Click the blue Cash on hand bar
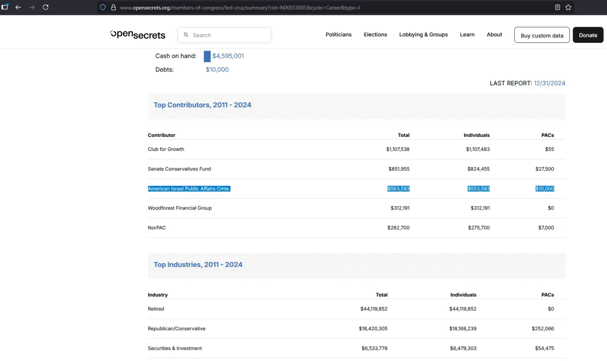 (x=207, y=56)
